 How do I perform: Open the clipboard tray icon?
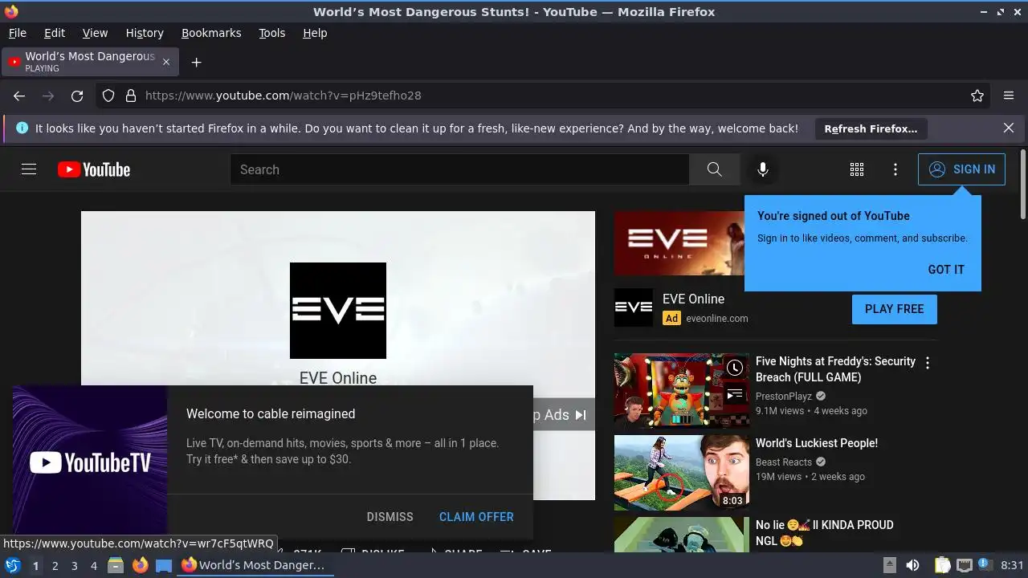[943, 566]
